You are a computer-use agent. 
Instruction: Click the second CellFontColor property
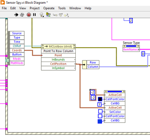pyautogui.click(x=115, y=116)
